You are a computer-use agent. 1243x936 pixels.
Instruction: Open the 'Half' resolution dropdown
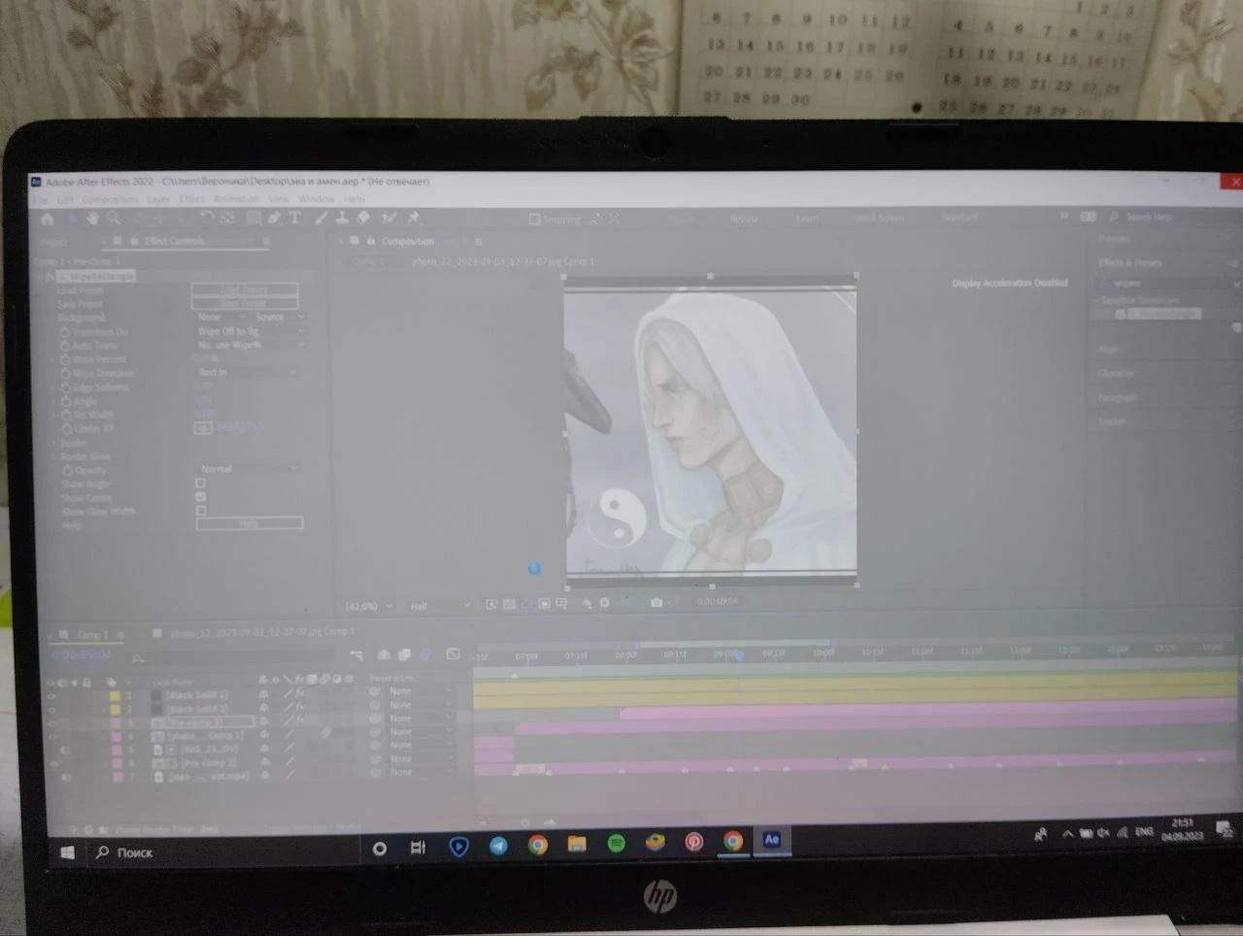click(439, 606)
